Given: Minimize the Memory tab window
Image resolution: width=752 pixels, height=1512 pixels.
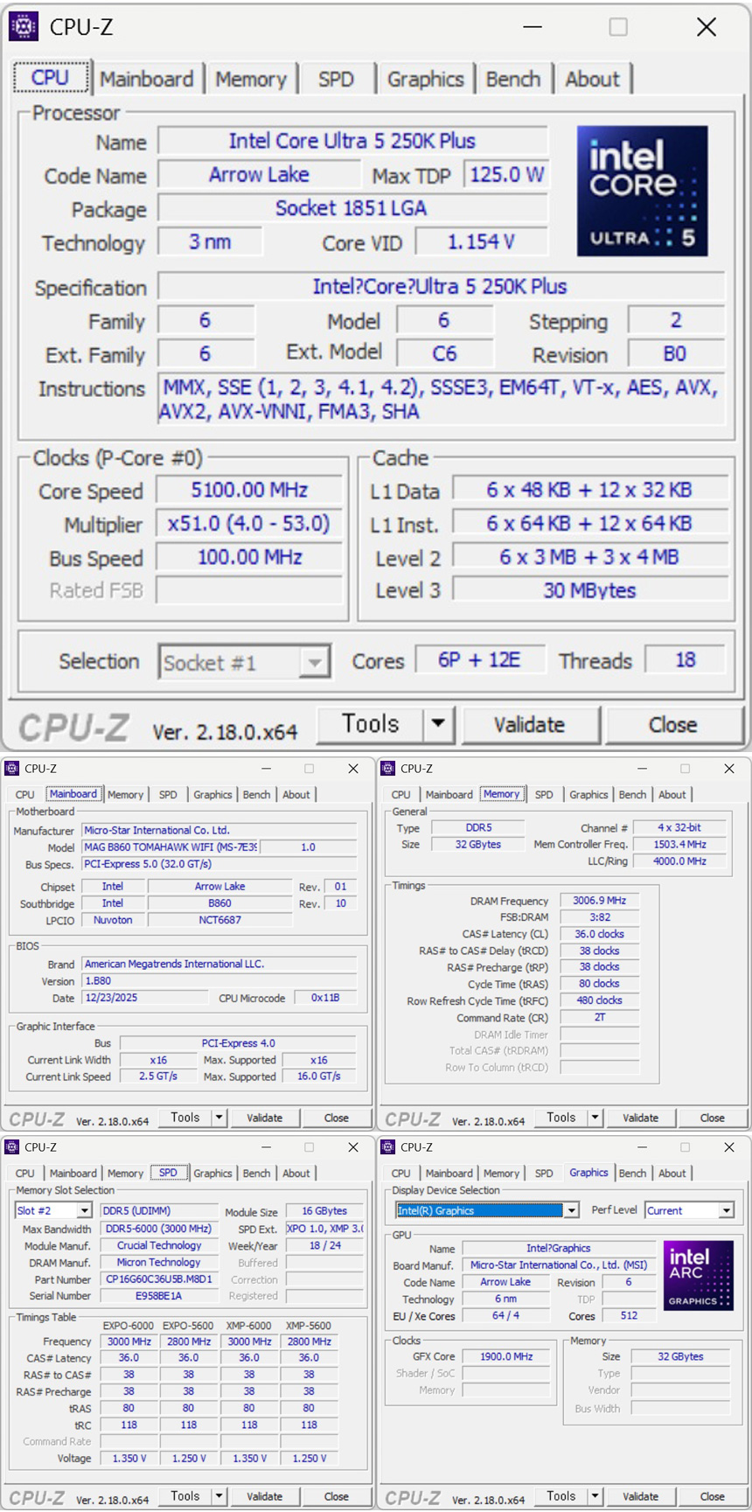Looking at the screenshot, I should click(642, 769).
